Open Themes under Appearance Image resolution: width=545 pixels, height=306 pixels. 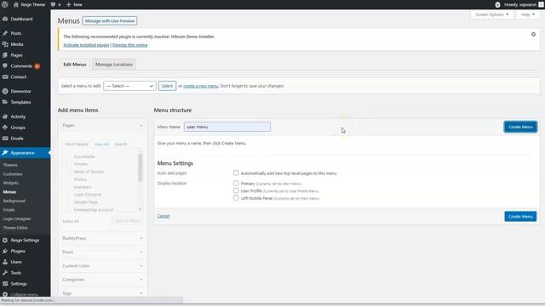click(10, 165)
